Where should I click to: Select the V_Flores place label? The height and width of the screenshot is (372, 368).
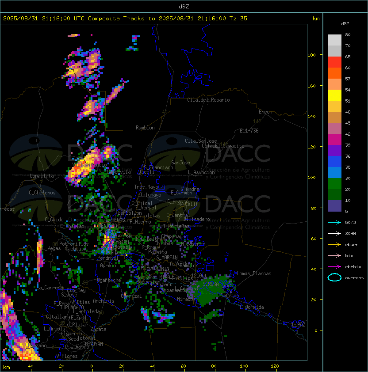[67, 356]
